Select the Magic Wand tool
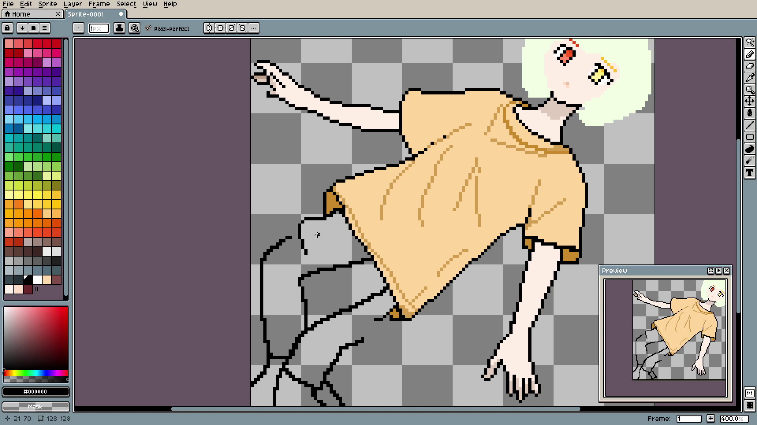 point(750,42)
